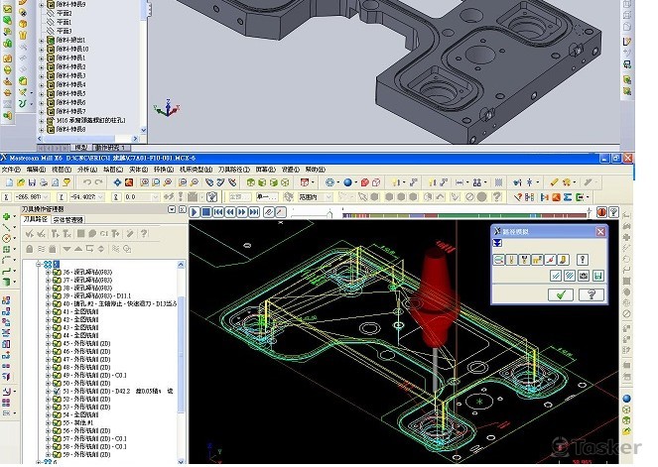Open the 刀具路径(T) menu
Image resolution: width=658 pixels, height=467 pixels.
click(x=234, y=170)
